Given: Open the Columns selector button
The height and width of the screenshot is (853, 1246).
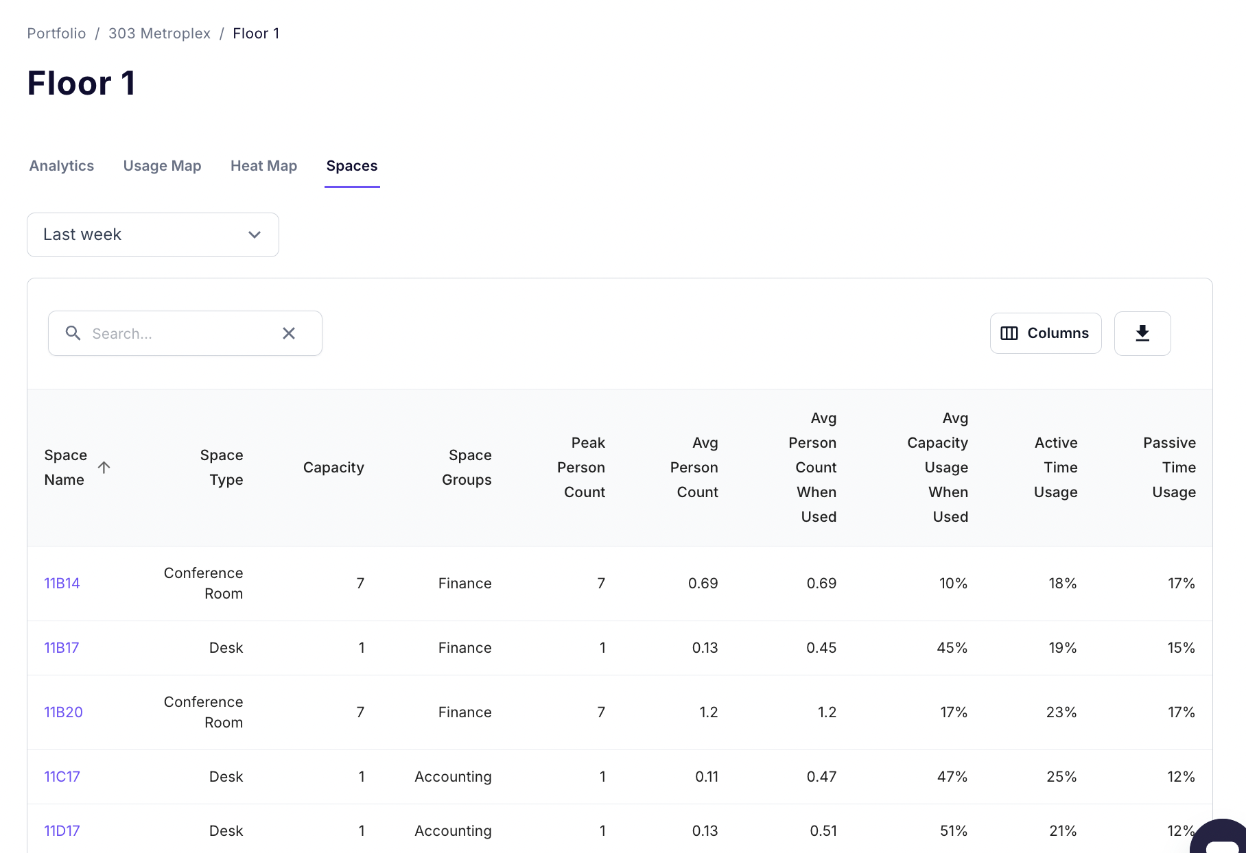Looking at the screenshot, I should click(1046, 333).
